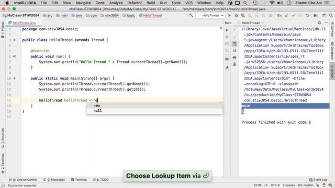Click the run gutter arrow beside main method

[15, 78]
